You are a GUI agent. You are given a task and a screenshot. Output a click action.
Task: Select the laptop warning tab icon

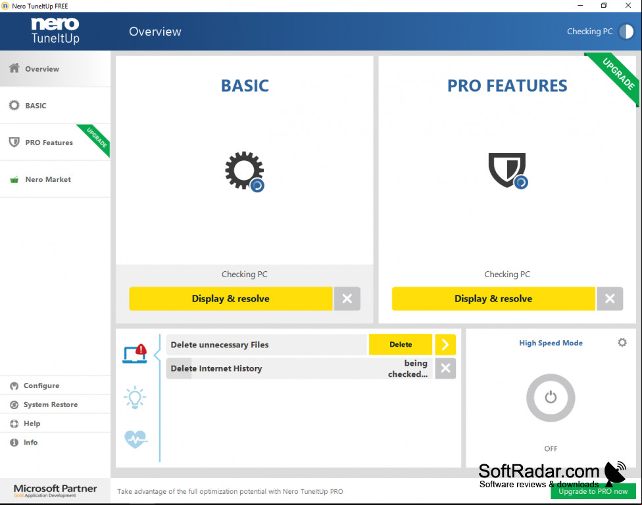(x=135, y=354)
